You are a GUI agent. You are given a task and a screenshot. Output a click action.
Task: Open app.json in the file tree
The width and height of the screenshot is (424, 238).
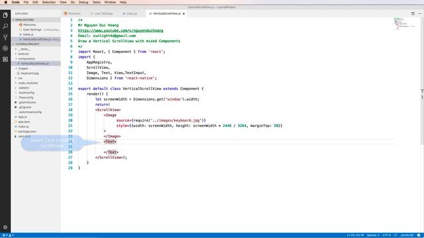24,122
